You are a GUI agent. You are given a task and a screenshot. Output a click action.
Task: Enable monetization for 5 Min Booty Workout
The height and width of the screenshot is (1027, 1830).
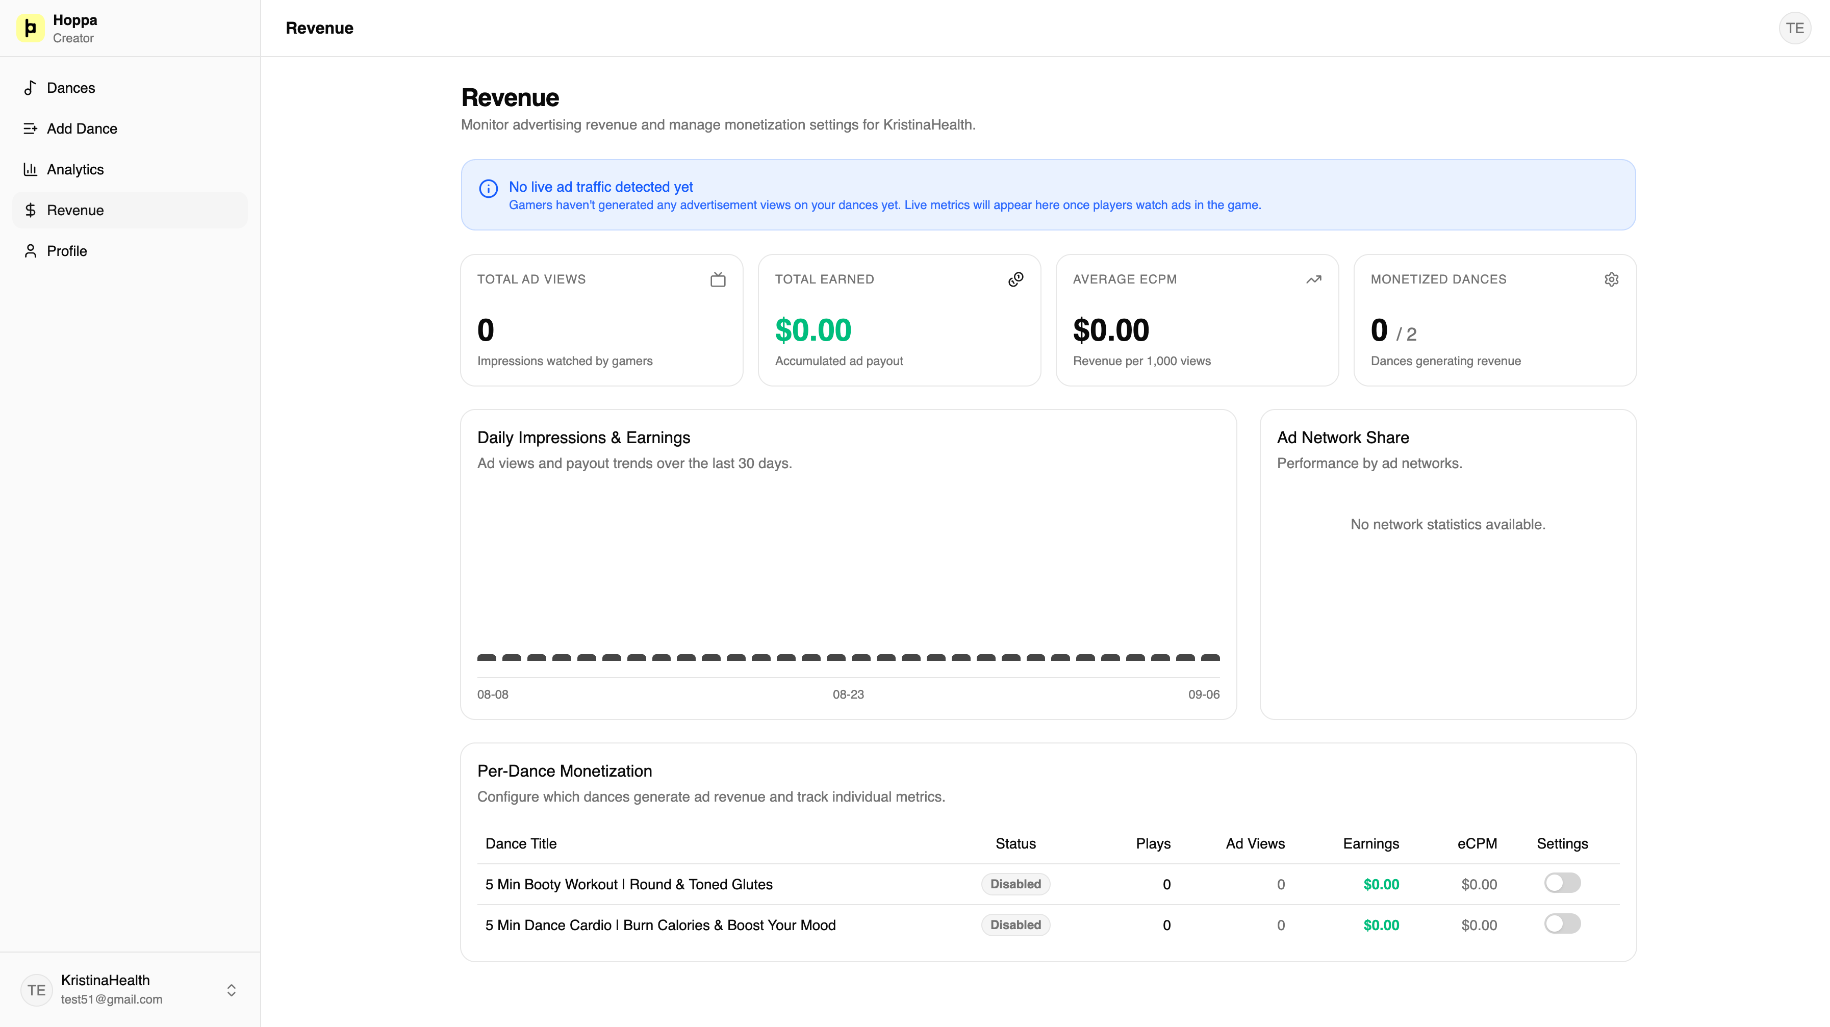point(1562,883)
